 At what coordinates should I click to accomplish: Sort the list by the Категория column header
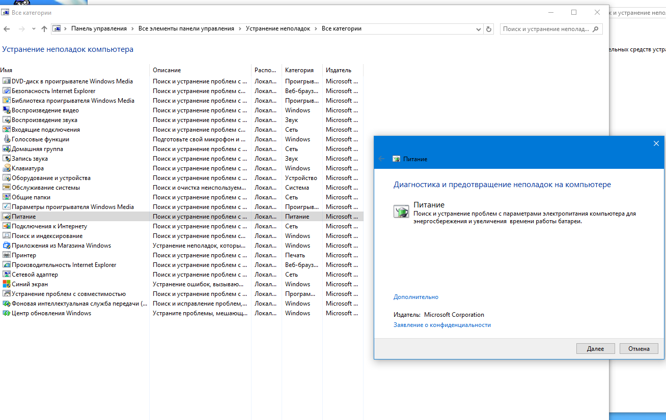[x=299, y=70]
